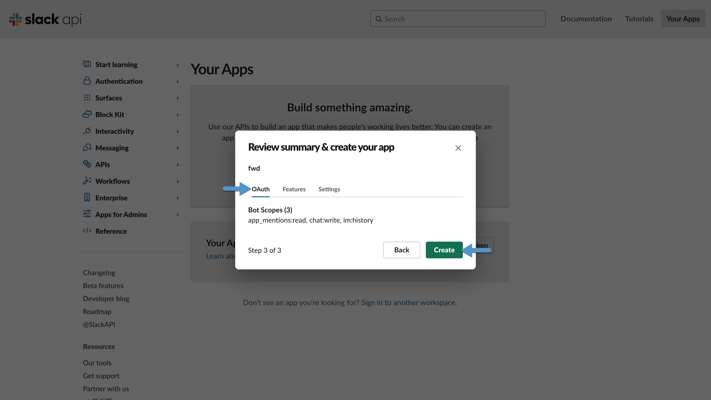Screen dimensions: 711x400
Task: Expand the Start learning section
Action: point(178,65)
